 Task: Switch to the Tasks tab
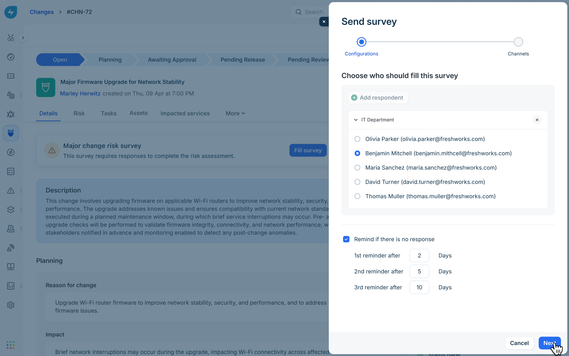tap(109, 113)
